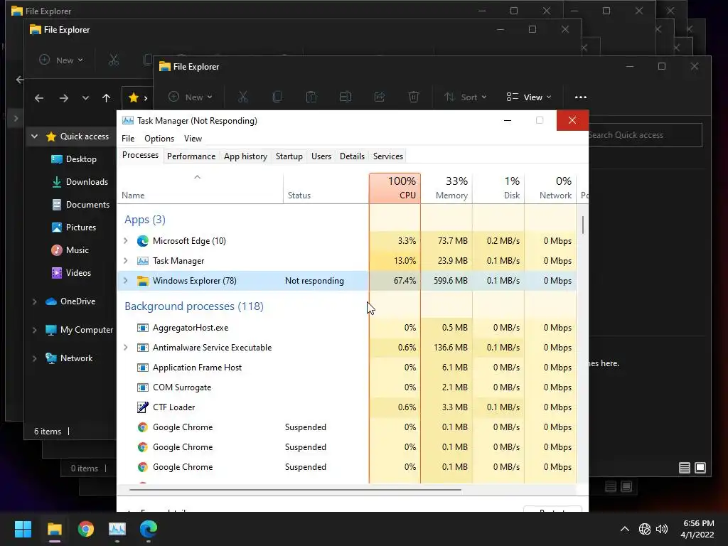The image size is (728, 546).
Task: Switch to the Services tab
Action: (x=388, y=156)
